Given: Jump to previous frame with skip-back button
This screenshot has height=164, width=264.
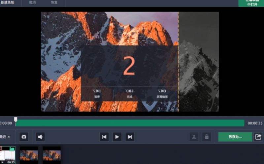Looking at the screenshot, I should 104,137.
